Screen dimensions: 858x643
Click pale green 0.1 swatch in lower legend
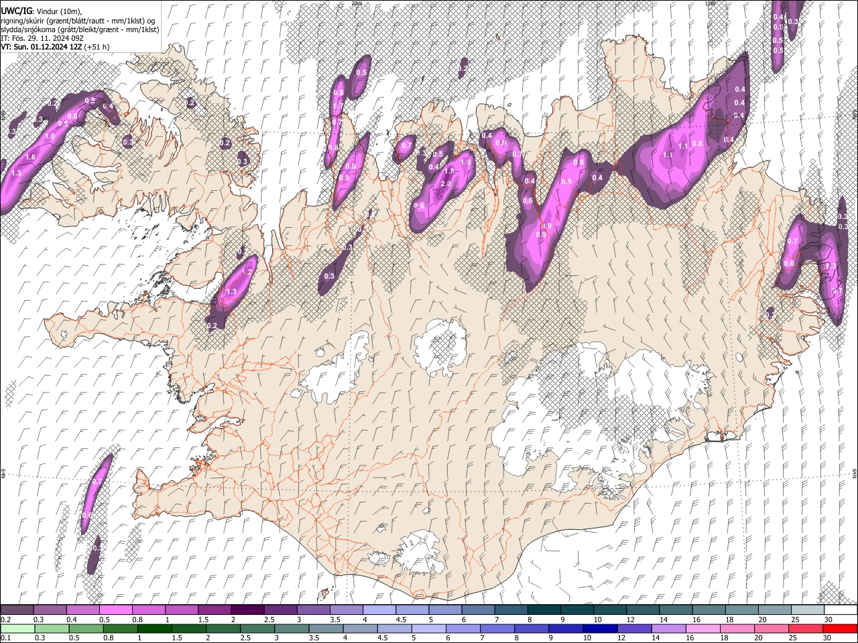pos(17,628)
